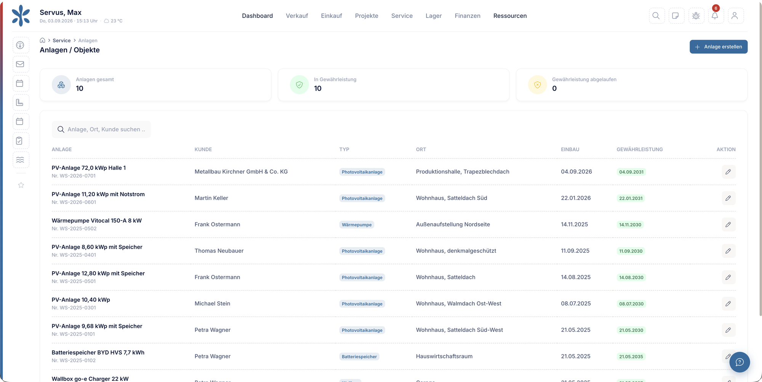Open the Ressourcen menu
The width and height of the screenshot is (762, 382).
(x=510, y=16)
